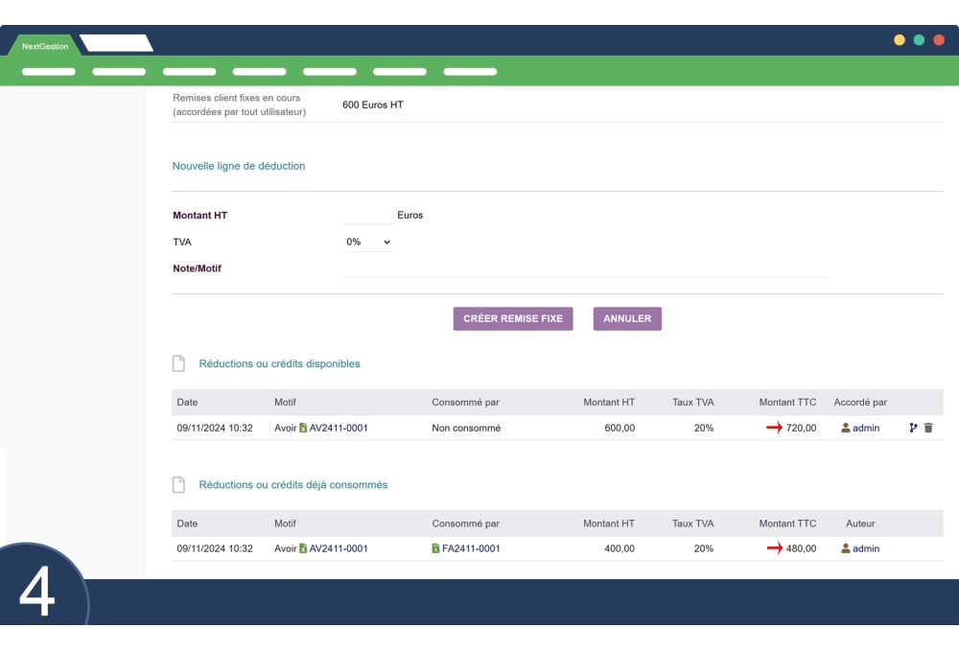Open the Nouvelle ligne de déduction link
The image size is (959, 651).
(238, 166)
